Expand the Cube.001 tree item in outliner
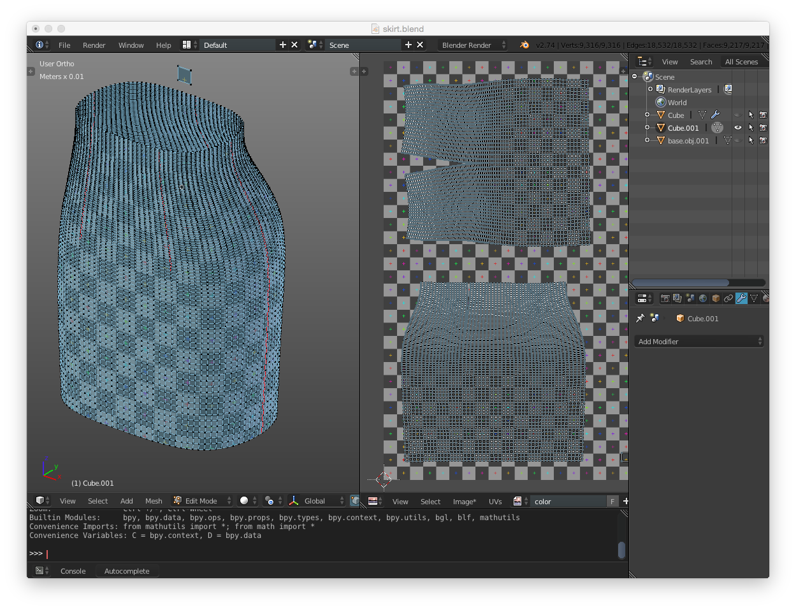 pyautogui.click(x=648, y=128)
